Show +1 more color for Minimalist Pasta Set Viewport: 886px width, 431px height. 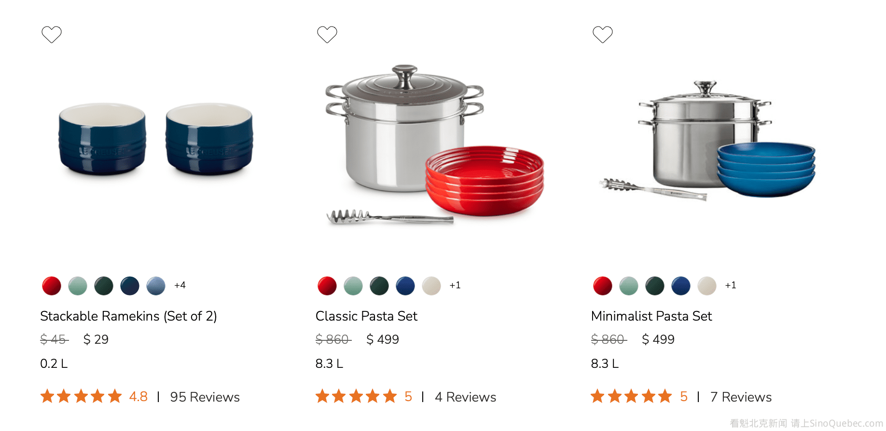pos(731,285)
